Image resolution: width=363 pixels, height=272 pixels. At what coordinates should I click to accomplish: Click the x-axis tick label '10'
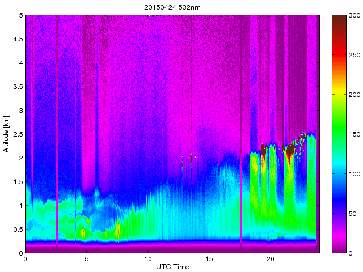pos(147,259)
